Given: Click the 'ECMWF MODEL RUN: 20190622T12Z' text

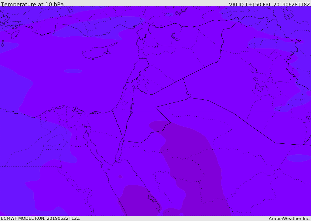Looking at the screenshot, I should tap(40, 219).
